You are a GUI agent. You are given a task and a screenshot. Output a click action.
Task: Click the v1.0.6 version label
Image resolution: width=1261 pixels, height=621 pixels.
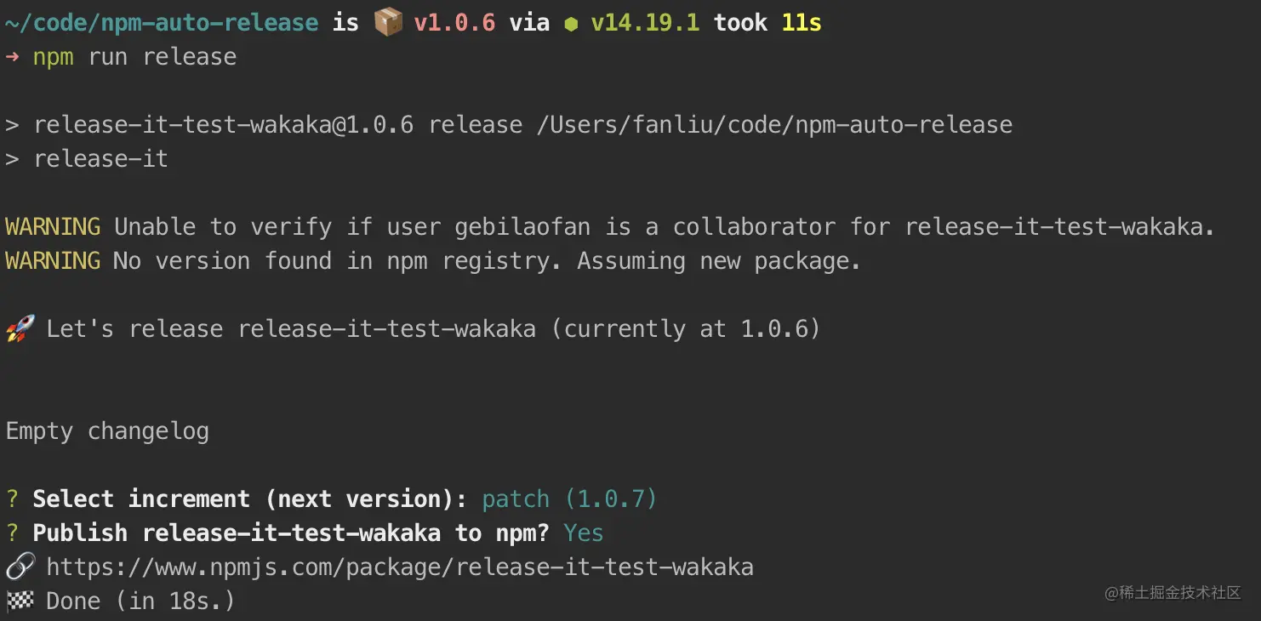454,23
